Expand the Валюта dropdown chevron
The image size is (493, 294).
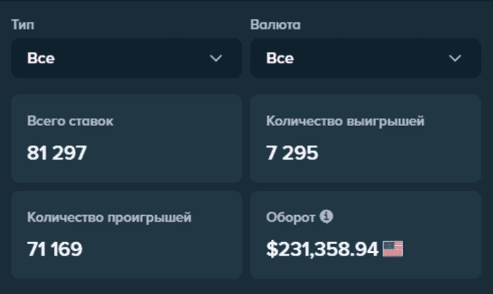point(455,59)
